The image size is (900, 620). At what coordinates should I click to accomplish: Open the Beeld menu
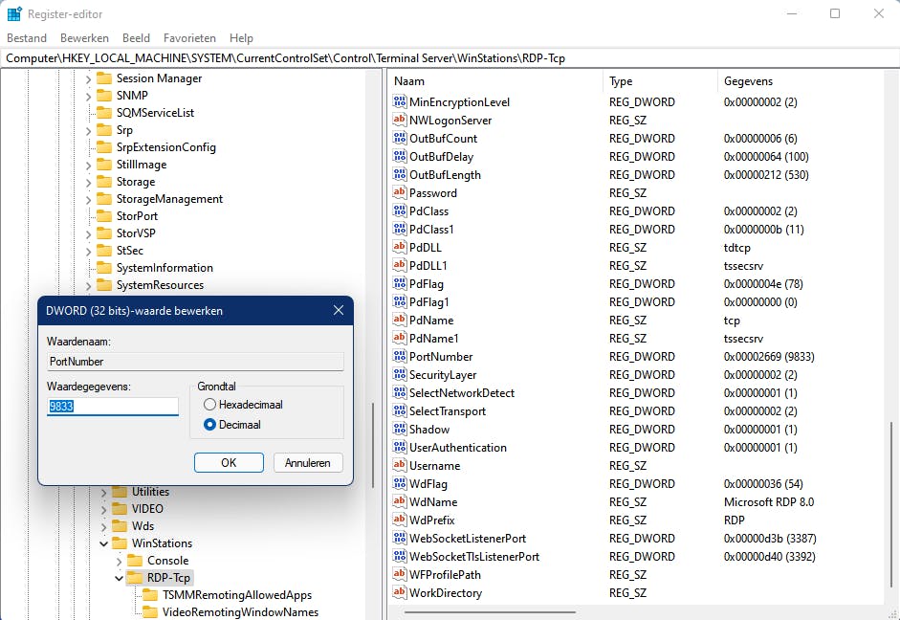click(x=136, y=38)
